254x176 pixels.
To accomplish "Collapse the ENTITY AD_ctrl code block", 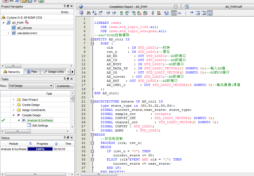I will pyautogui.click(x=92, y=39).
